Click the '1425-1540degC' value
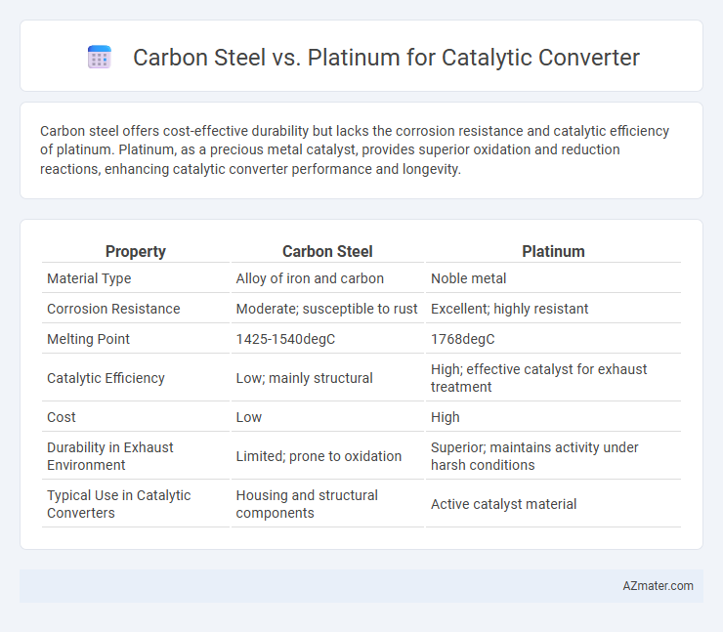723x632 pixels. (x=285, y=339)
